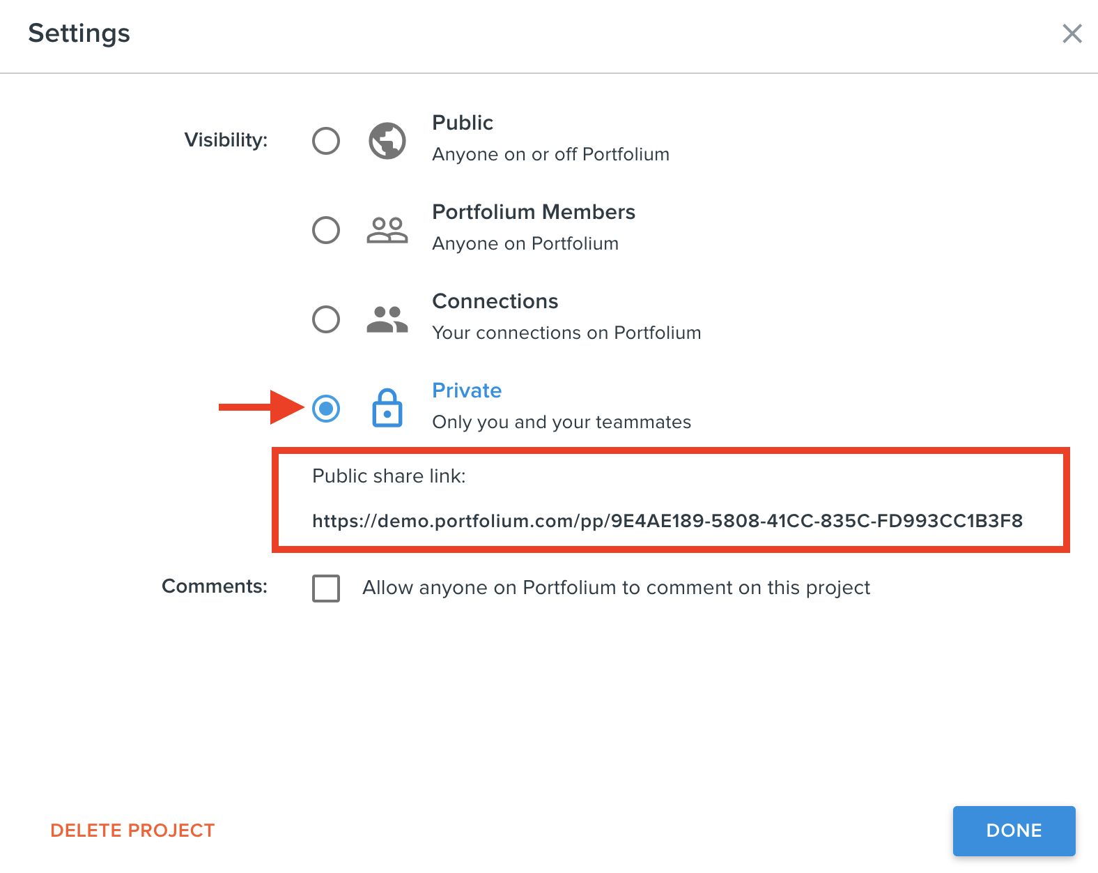
Task: Click the selected Private radio button
Action: tap(326, 409)
